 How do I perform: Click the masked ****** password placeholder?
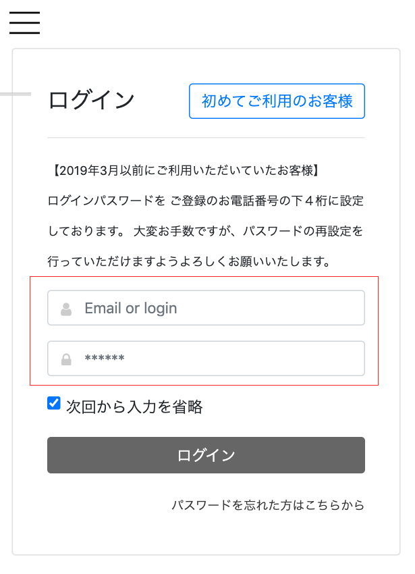click(x=105, y=359)
